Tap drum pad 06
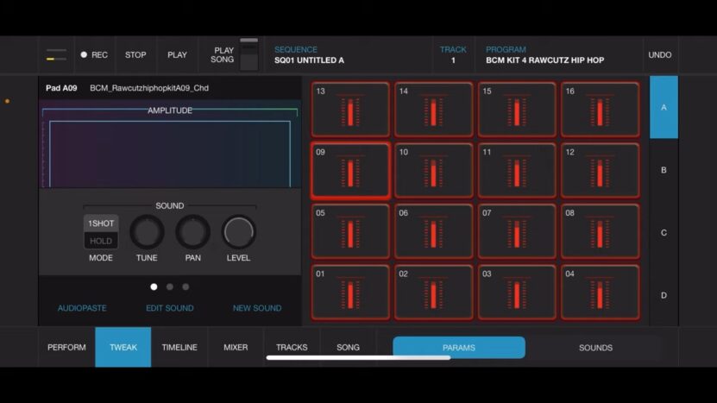The width and height of the screenshot is (717, 403). [433, 231]
